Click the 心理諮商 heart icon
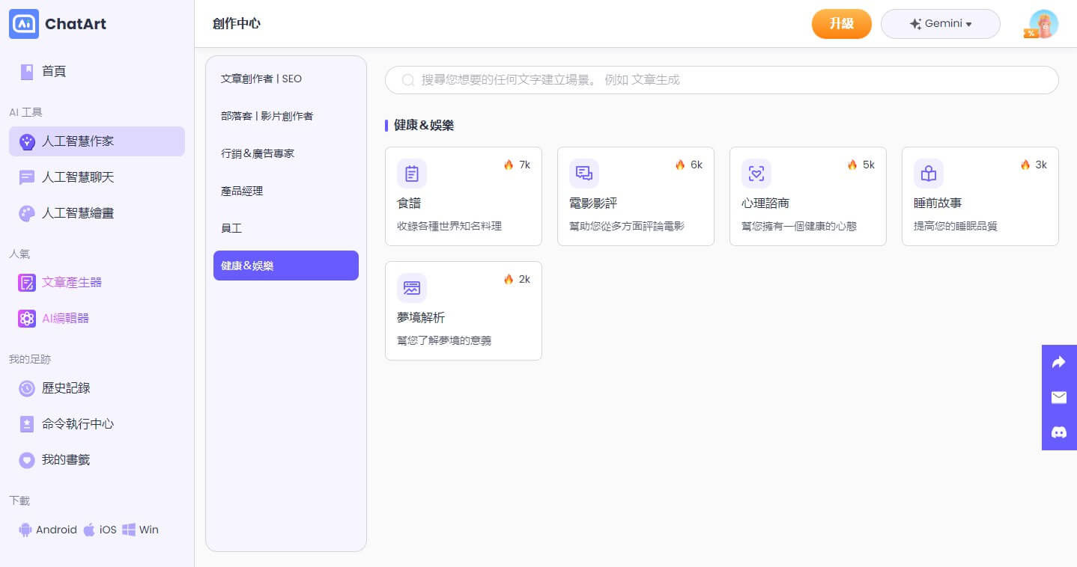The height and width of the screenshot is (567, 1077). click(756, 174)
